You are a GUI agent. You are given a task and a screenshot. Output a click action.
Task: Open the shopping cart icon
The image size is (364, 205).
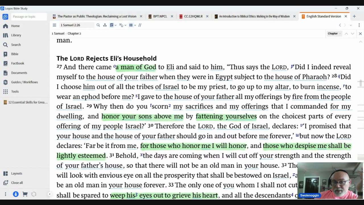tap(25, 194)
